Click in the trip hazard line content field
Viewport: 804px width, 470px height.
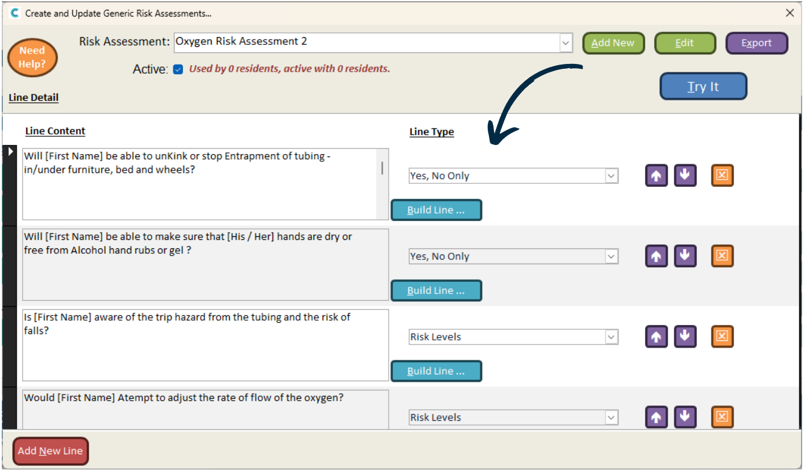(x=206, y=345)
